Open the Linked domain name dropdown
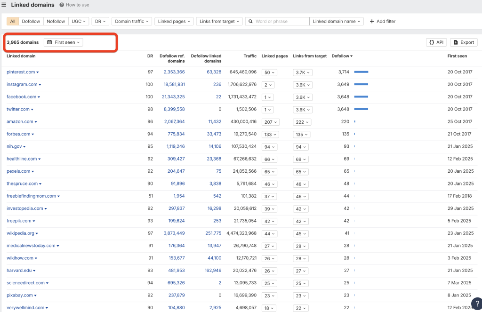 click(x=337, y=22)
